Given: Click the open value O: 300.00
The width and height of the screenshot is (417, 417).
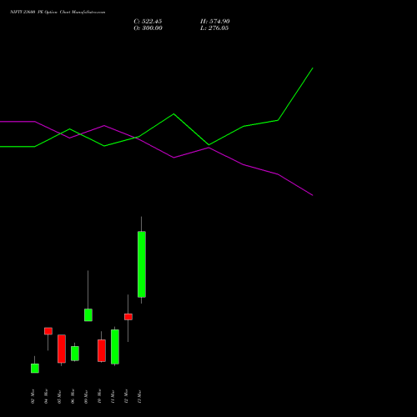Looking at the screenshot, I should [148, 28].
